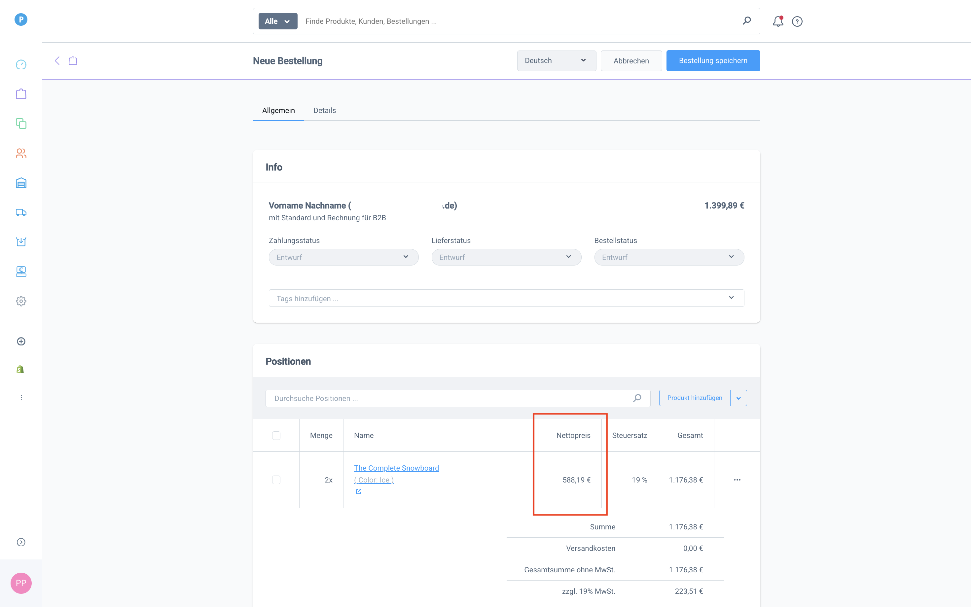Open the dashboard gauge icon in sidebar
The image size is (971, 607).
click(x=21, y=65)
